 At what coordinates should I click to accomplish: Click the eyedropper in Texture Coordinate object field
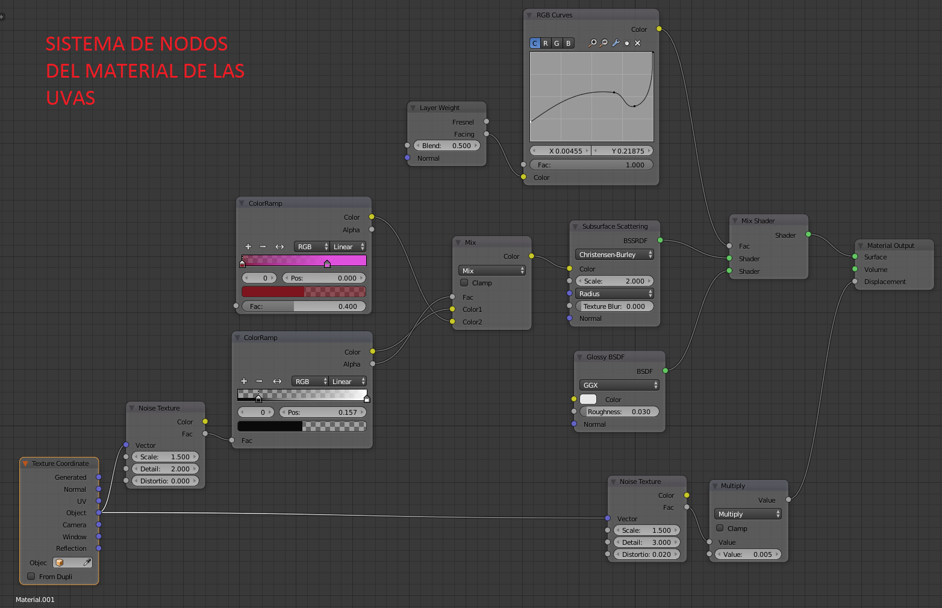pos(87,563)
